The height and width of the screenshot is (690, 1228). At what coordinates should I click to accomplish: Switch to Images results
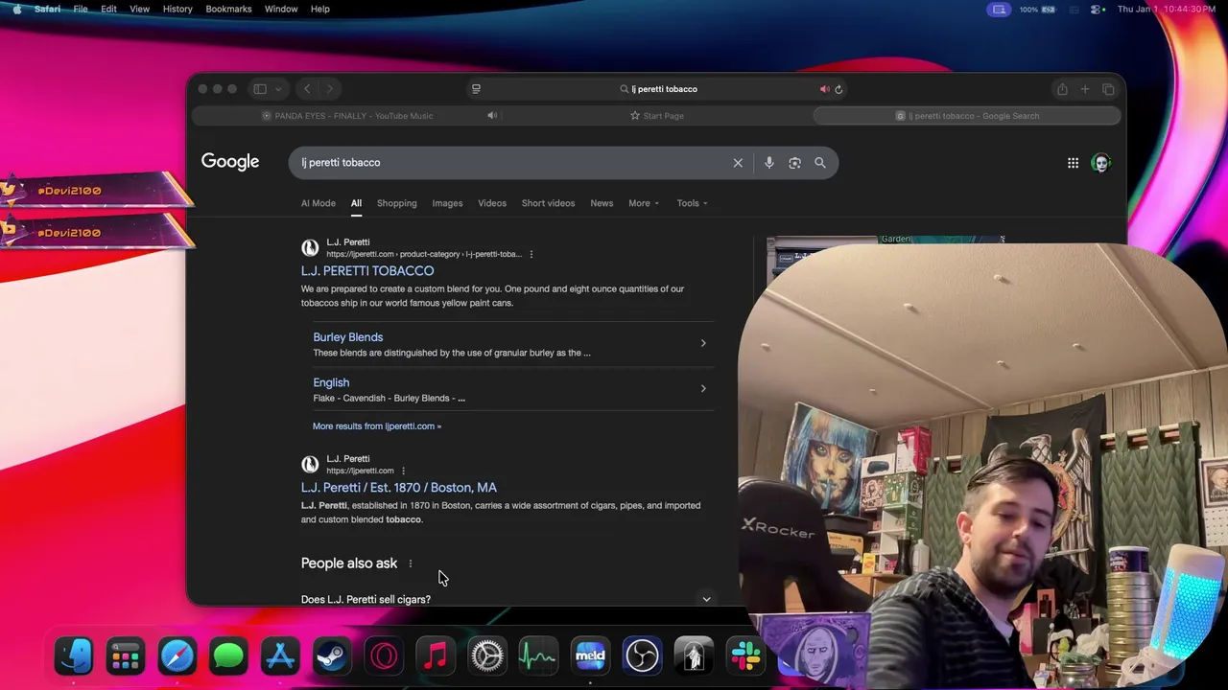447,203
